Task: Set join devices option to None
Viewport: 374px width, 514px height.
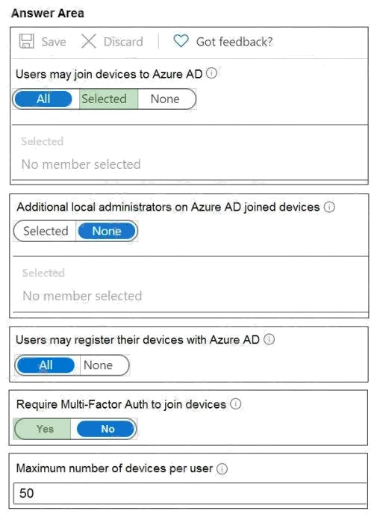Action: click(165, 99)
